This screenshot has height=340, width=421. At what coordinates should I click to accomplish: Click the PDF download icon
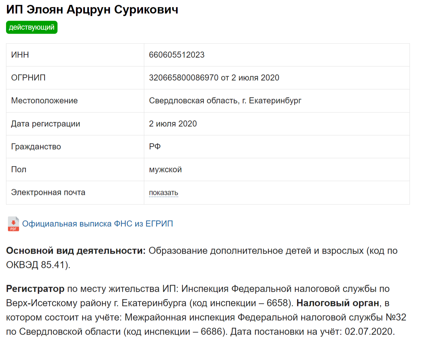coord(13,224)
